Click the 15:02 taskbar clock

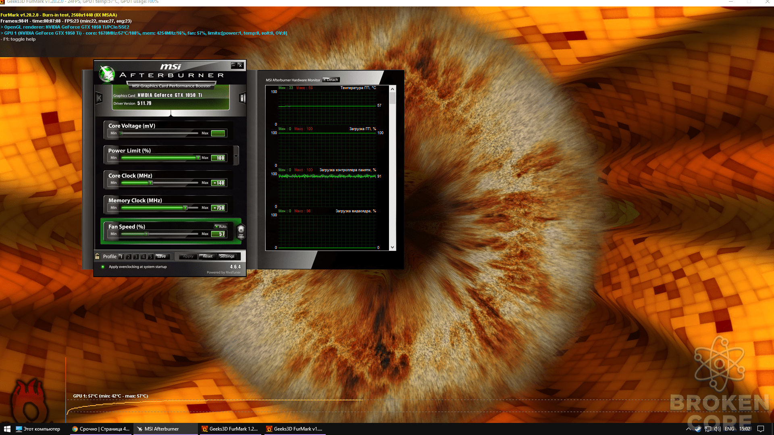[745, 429]
